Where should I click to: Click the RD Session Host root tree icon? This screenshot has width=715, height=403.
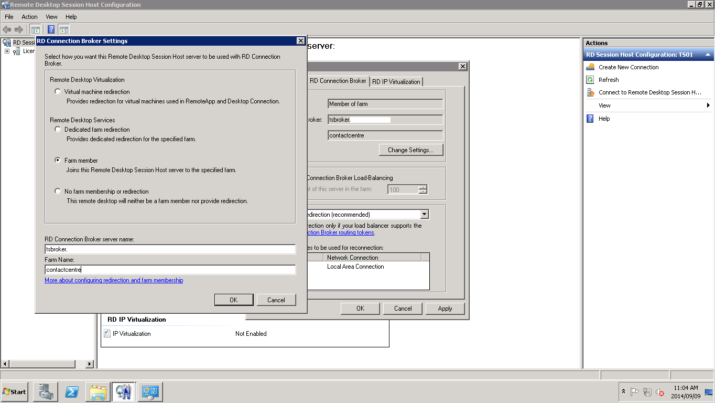[x=7, y=42]
